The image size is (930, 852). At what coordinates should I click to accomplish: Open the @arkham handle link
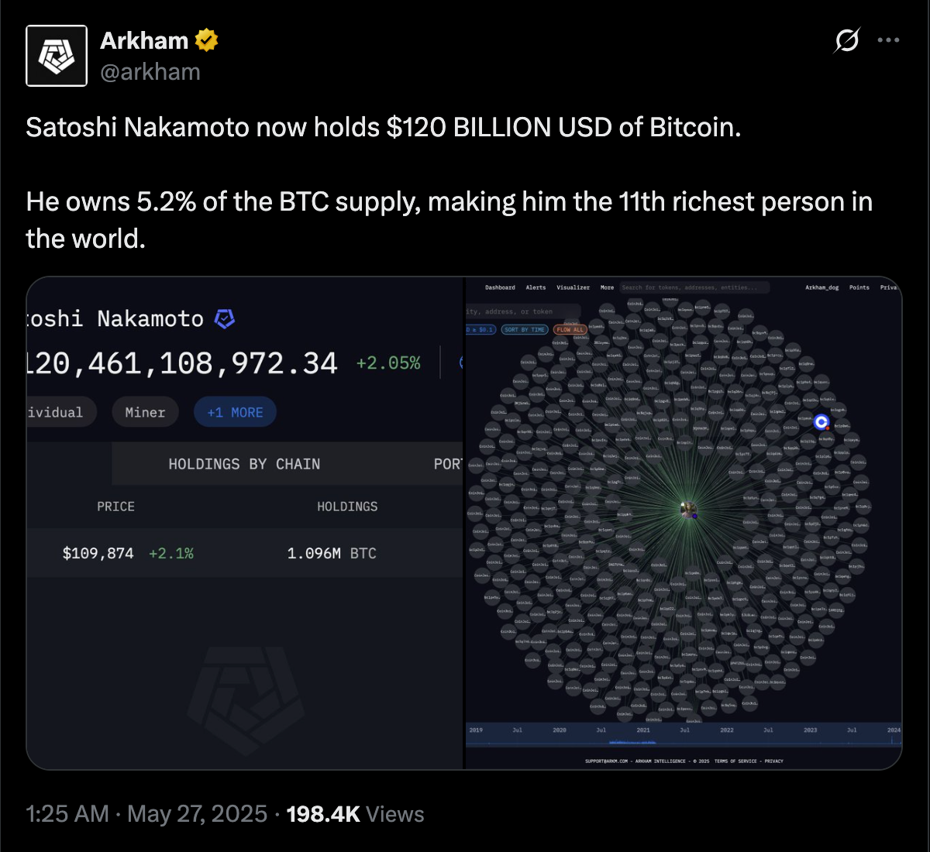pos(150,72)
